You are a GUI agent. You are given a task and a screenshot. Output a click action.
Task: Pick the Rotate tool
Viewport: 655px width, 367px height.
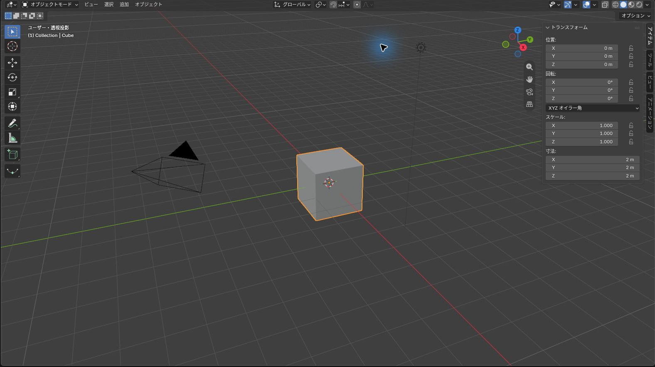(x=12, y=77)
